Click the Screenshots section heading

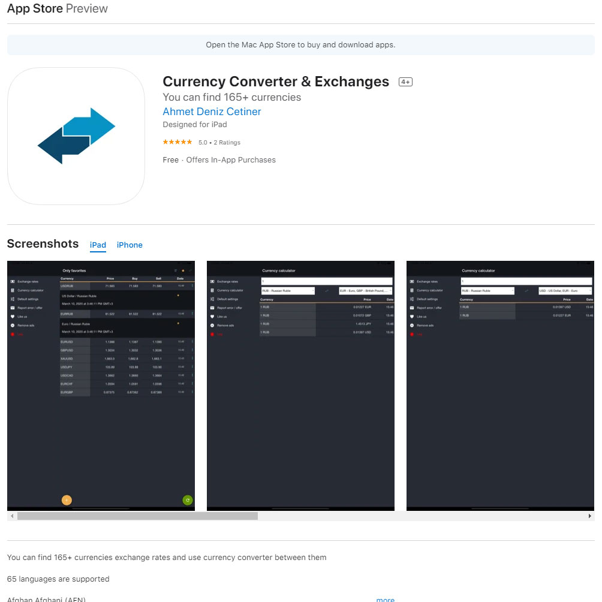pyautogui.click(x=43, y=244)
